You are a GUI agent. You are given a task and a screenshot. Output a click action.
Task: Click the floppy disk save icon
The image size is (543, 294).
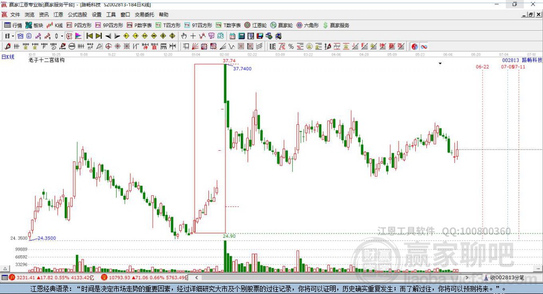[x=260, y=36]
